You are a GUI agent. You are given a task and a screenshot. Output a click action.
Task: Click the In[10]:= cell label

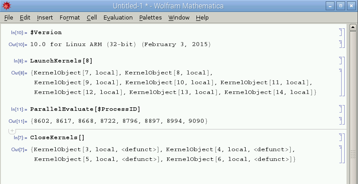tap(19, 33)
